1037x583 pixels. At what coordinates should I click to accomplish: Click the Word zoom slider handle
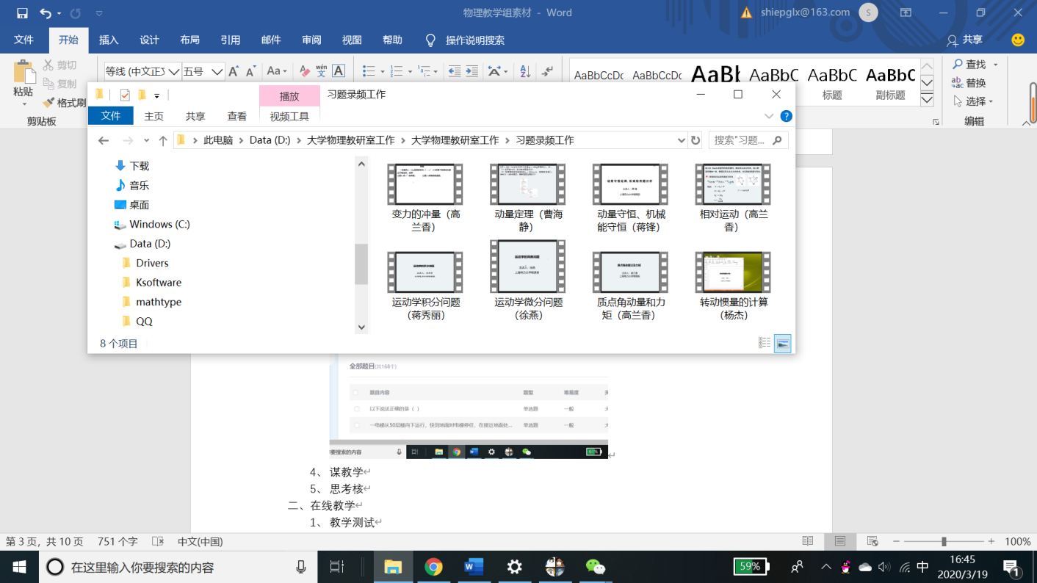[944, 541]
